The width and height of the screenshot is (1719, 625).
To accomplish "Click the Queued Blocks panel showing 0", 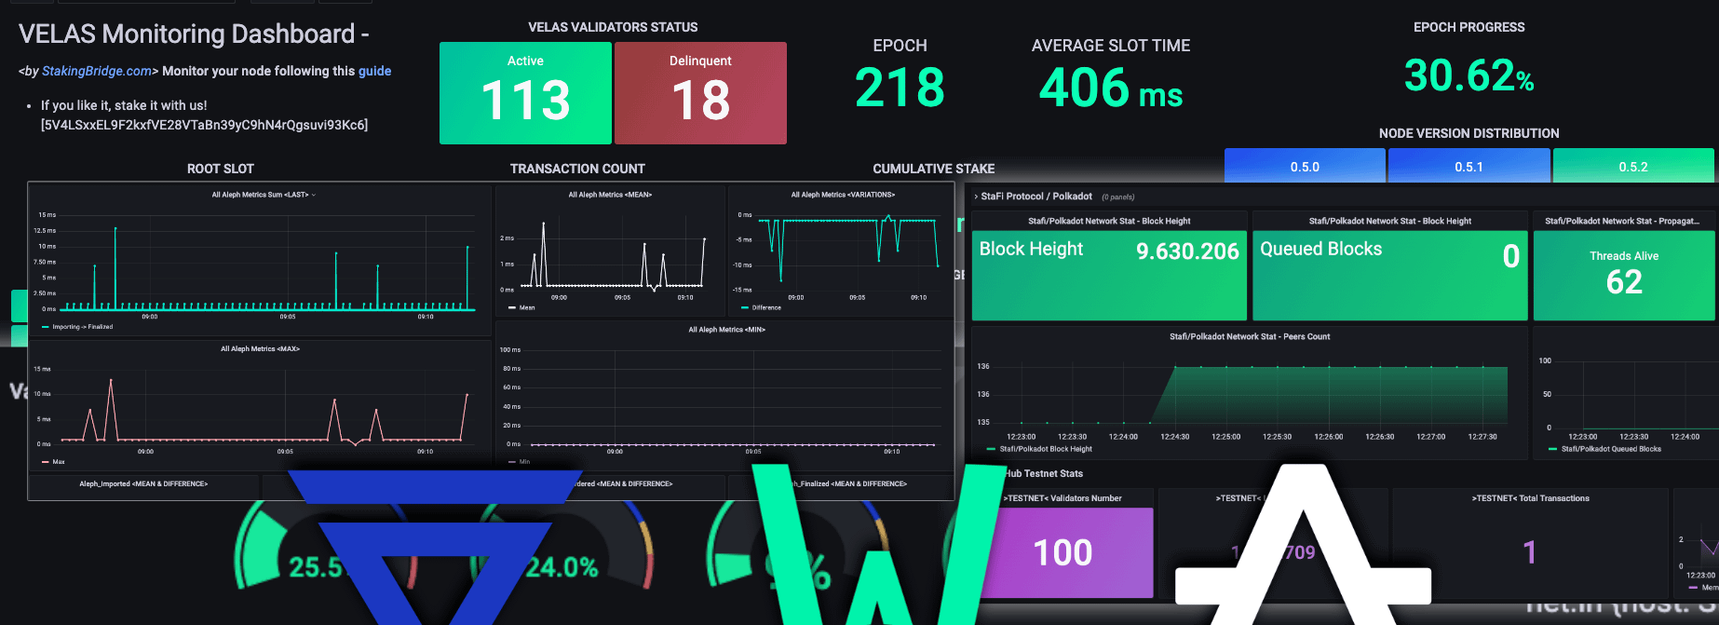I will point(1390,276).
